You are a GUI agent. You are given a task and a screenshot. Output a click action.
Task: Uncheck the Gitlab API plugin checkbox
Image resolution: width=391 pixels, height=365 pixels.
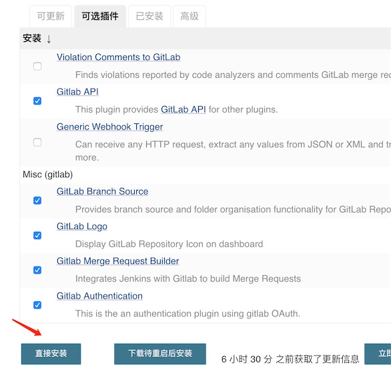37,101
